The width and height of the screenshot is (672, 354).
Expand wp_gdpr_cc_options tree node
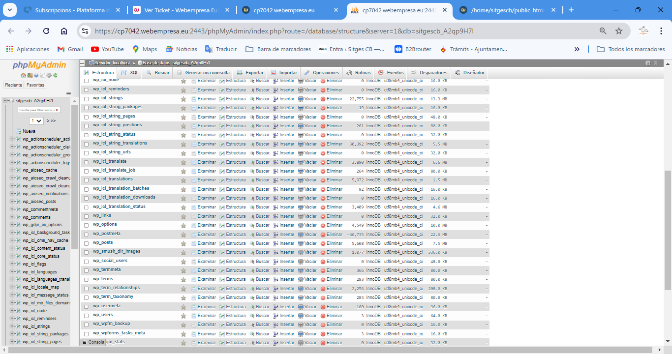point(12,225)
